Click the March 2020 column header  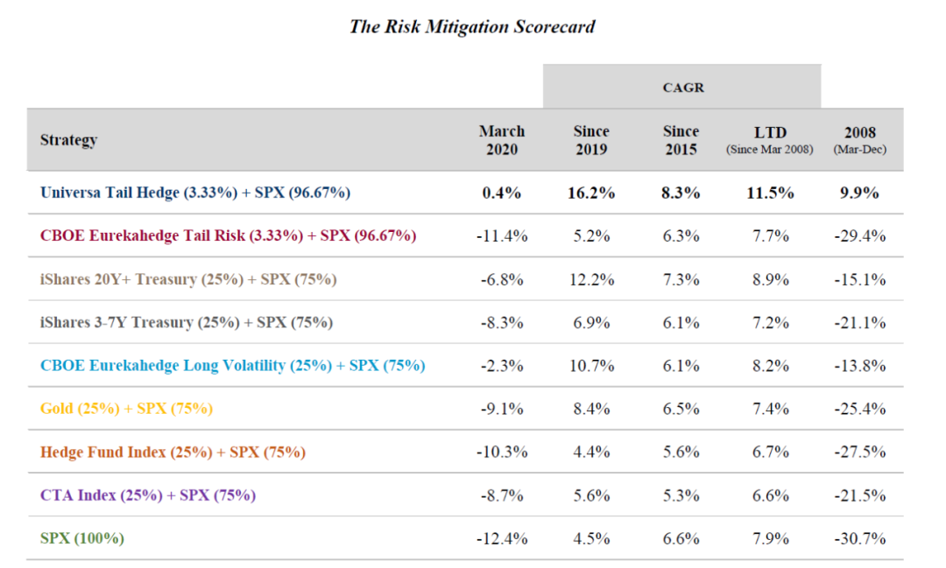tap(502, 140)
